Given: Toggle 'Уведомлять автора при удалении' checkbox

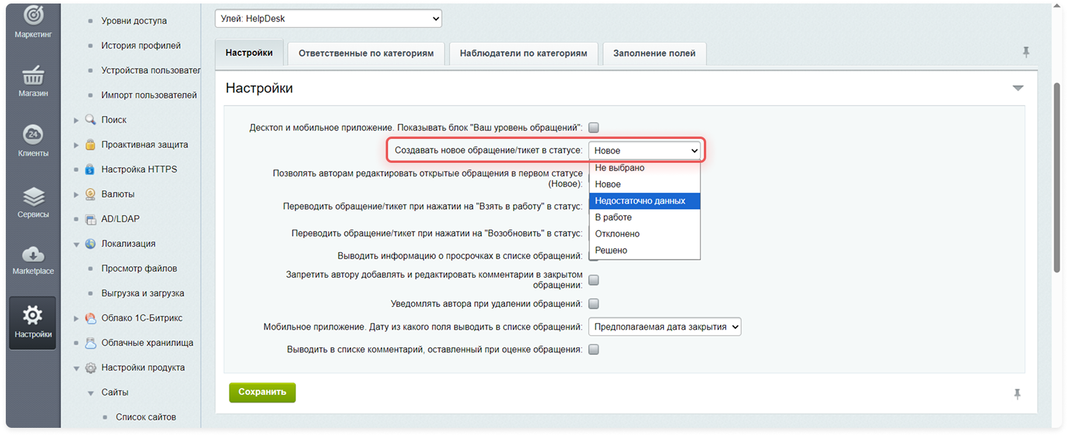Looking at the screenshot, I should click(x=594, y=304).
